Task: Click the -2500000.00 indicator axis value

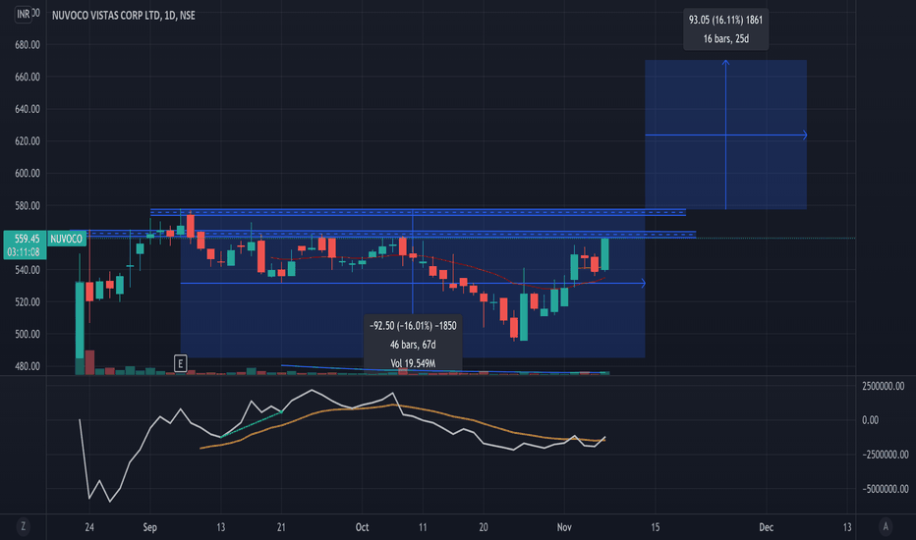Action: pyautogui.click(x=885, y=455)
